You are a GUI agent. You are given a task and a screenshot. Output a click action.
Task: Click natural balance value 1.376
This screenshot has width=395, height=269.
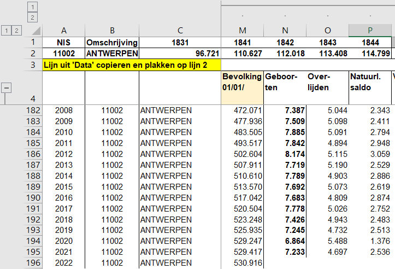[370, 241]
